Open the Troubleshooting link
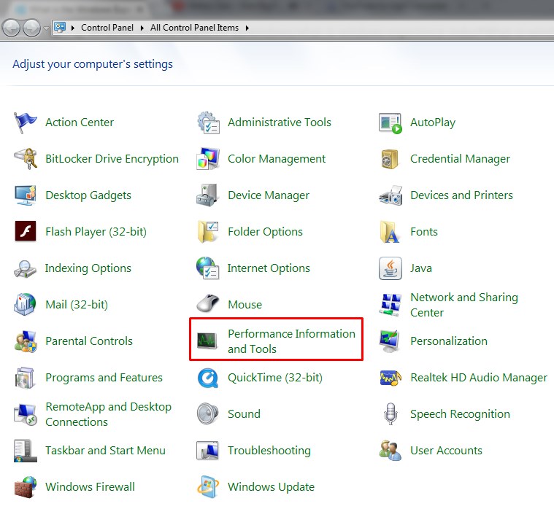The height and width of the screenshot is (509, 554). pyautogui.click(x=269, y=451)
